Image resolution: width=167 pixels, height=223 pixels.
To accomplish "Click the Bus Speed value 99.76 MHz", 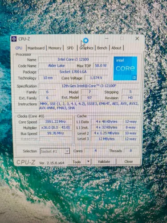I will 55,133.
